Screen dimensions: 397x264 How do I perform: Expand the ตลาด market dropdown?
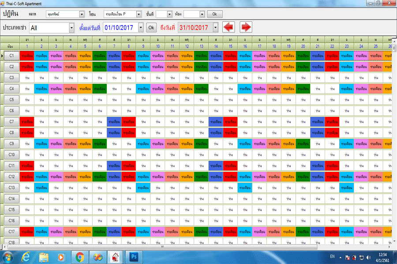point(82,14)
